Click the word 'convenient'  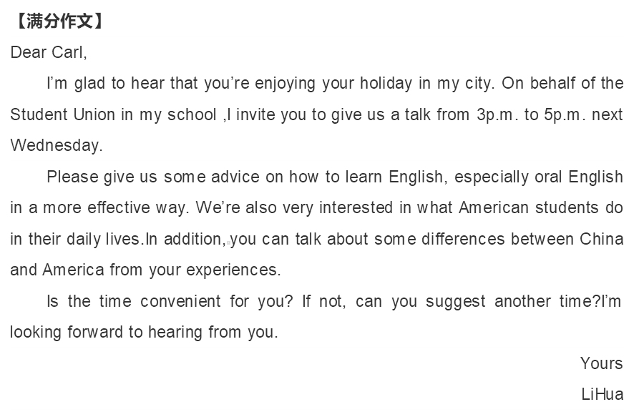(x=181, y=301)
